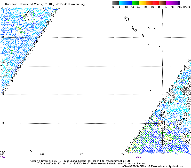Click the magenta 40-45 knots legend segment
Image resolution: width=191 pixels, height=168 pixels.
[169, 3]
